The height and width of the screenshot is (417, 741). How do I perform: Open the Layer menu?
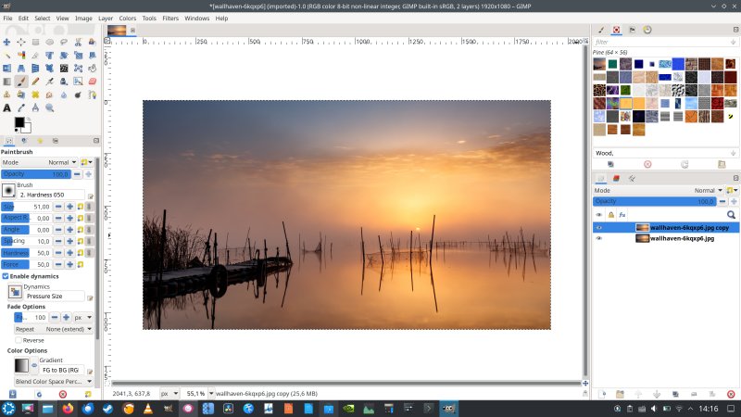pyautogui.click(x=106, y=18)
